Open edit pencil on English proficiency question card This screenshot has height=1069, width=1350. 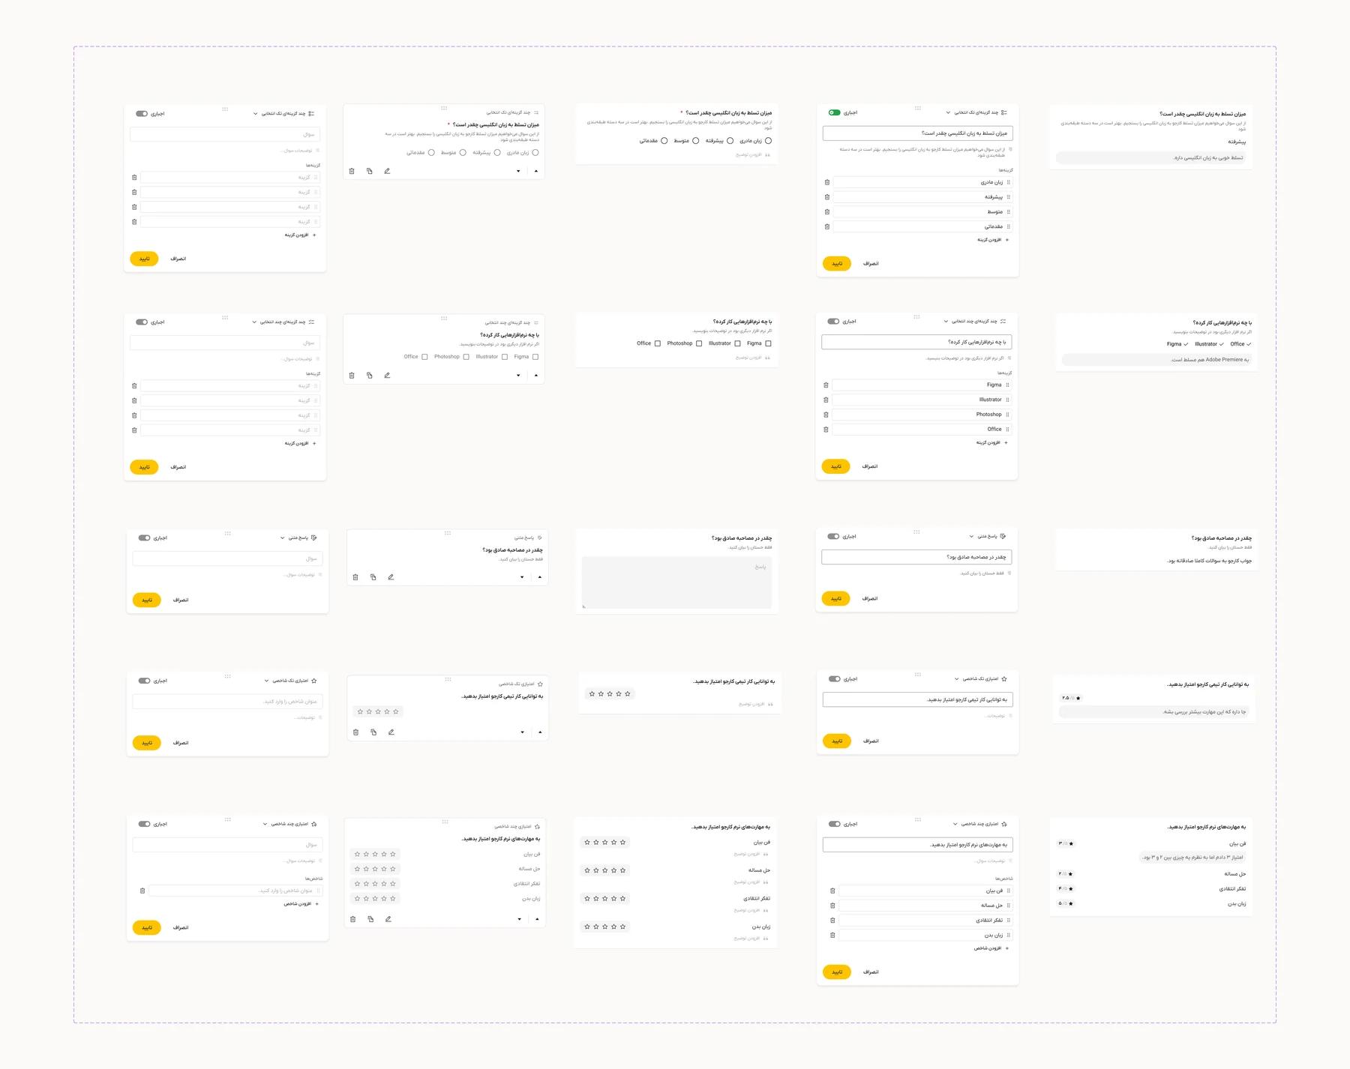(x=387, y=171)
